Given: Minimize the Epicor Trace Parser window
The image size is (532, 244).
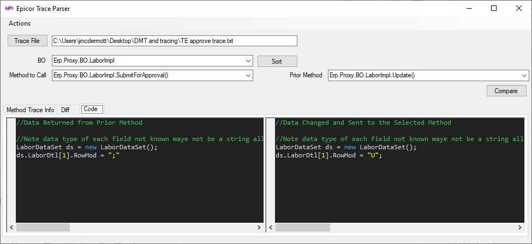Looking at the screenshot, I should point(469,9).
